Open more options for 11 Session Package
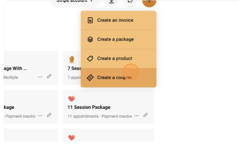The image size is (239, 146). [136, 116]
